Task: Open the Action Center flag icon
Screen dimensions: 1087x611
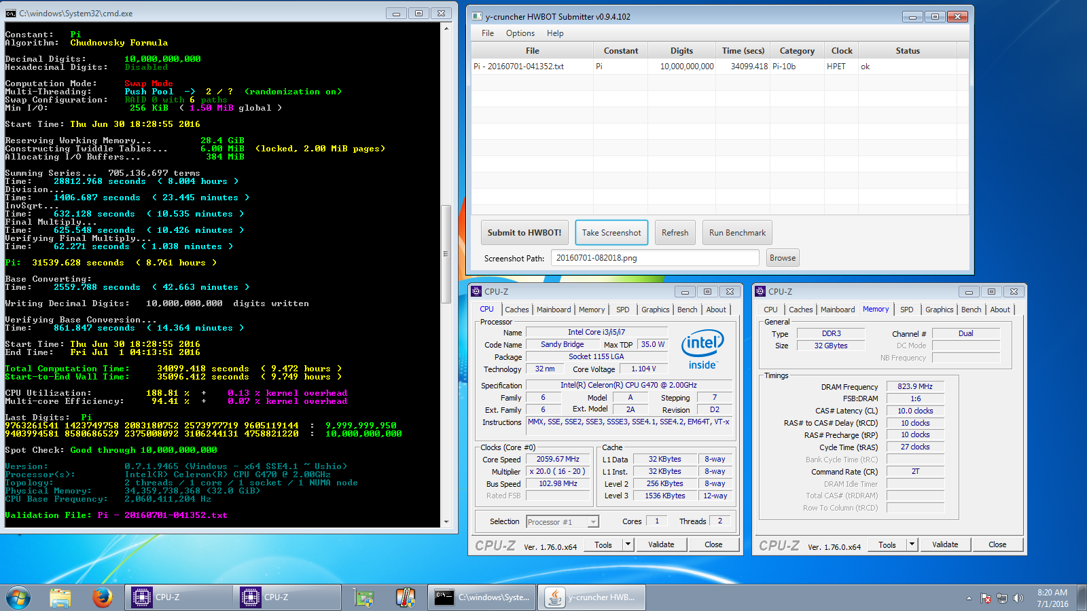Action: coord(986,598)
